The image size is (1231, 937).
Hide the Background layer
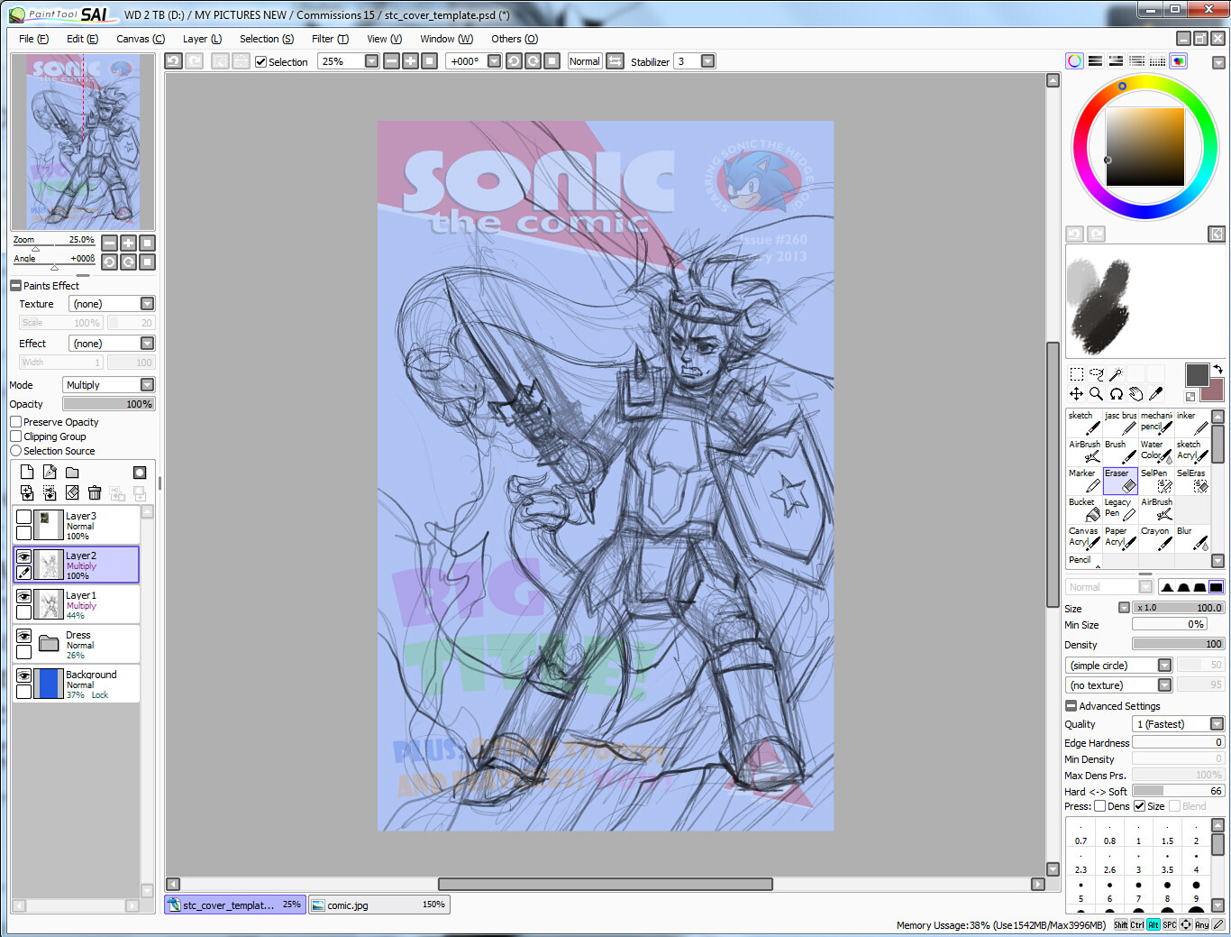pyautogui.click(x=24, y=675)
